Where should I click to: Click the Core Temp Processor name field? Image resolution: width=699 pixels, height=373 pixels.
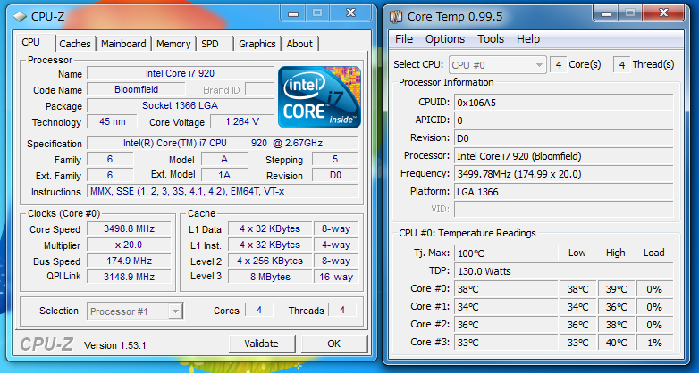pyautogui.click(x=564, y=156)
